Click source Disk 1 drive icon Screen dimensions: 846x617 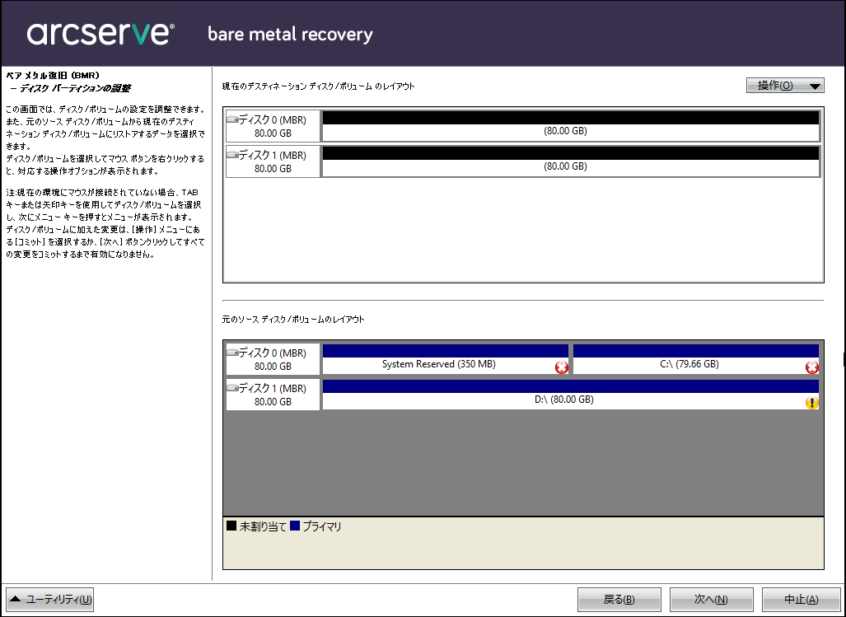[232, 388]
